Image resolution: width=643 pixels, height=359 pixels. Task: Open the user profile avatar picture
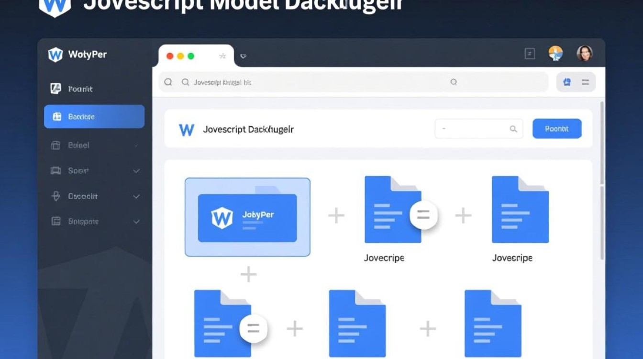[x=585, y=54]
